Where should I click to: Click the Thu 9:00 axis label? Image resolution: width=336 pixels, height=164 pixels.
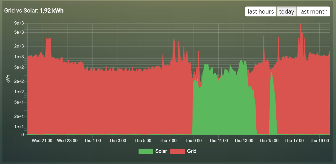coord(193,141)
